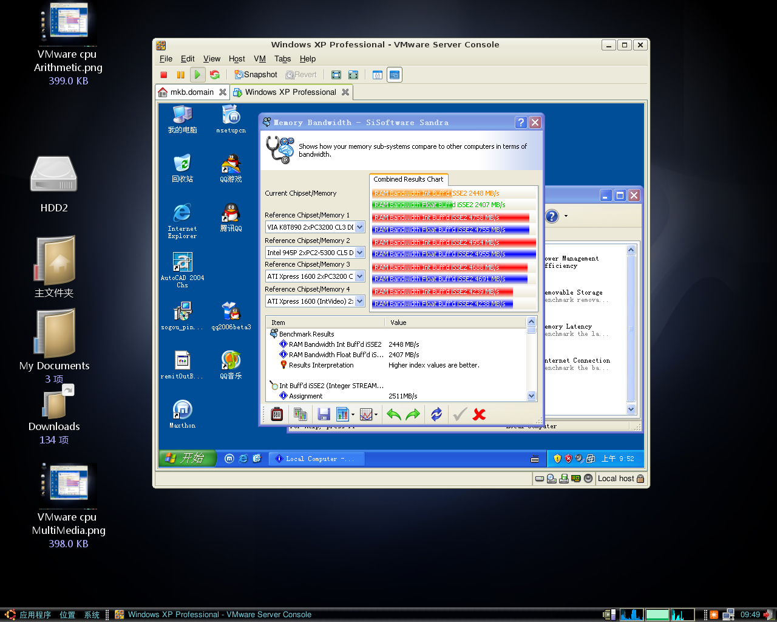Click the Item column header
This screenshot has width=777, height=622.
pyautogui.click(x=325, y=323)
